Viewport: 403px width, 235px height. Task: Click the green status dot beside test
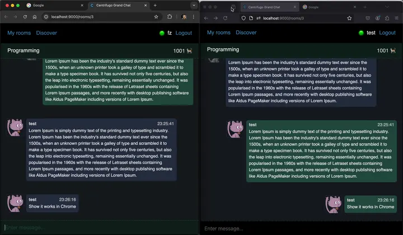[361, 33]
